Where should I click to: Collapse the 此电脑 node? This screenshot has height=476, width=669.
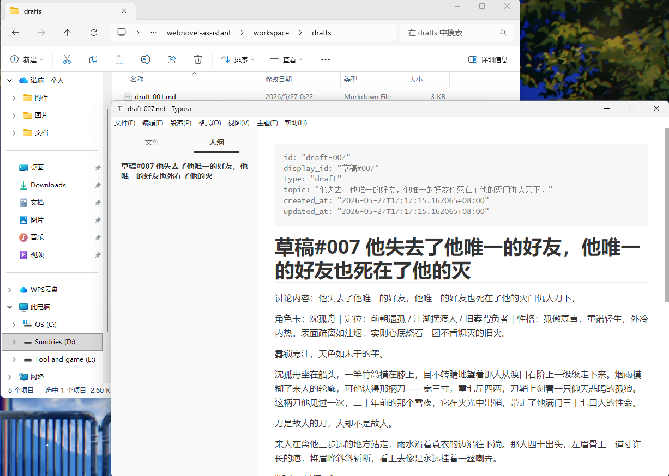(x=9, y=307)
